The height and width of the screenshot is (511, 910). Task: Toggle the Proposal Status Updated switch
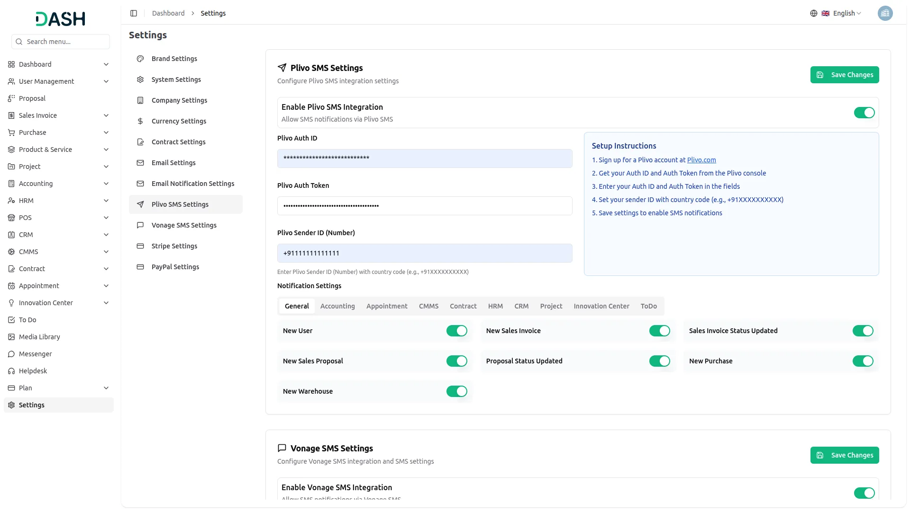(x=660, y=361)
